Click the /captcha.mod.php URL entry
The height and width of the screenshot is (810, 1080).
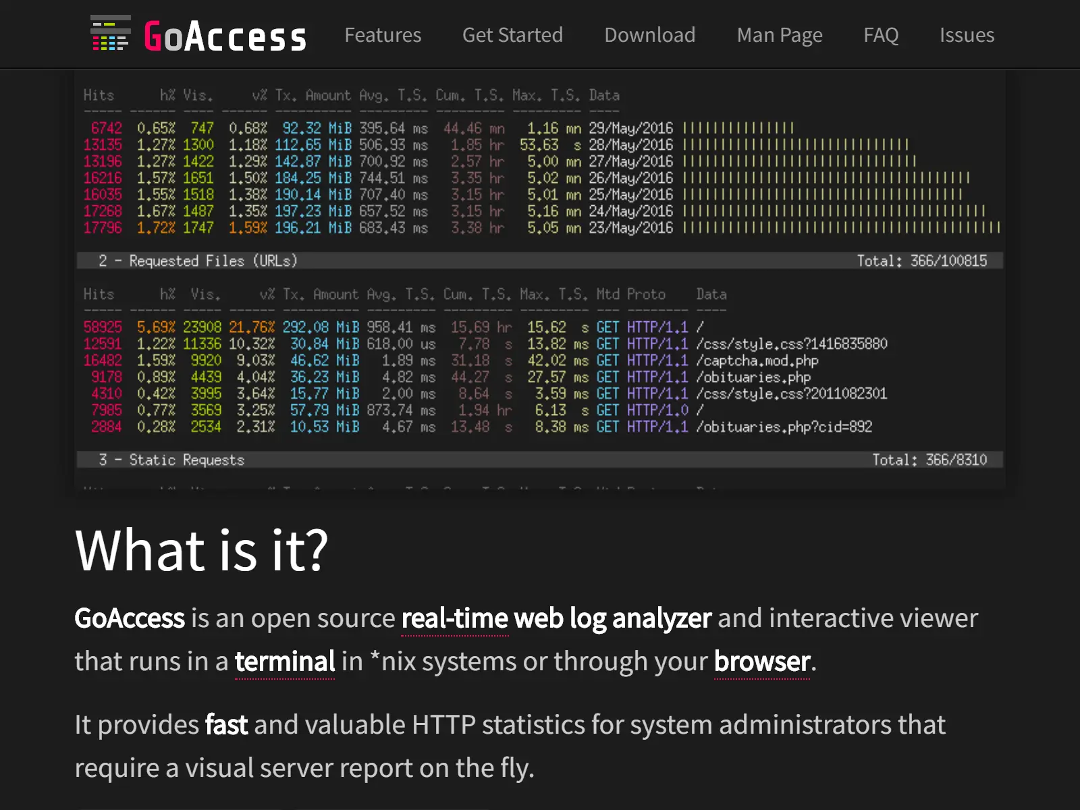(757, 360)
